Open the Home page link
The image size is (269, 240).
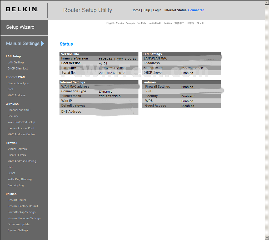pyautogui.click(x=136, y=10)
